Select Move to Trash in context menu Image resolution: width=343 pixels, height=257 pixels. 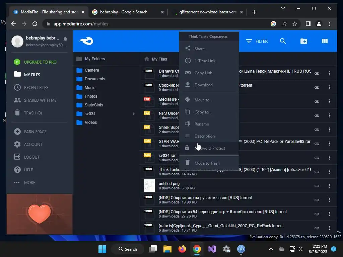(209, 163)
